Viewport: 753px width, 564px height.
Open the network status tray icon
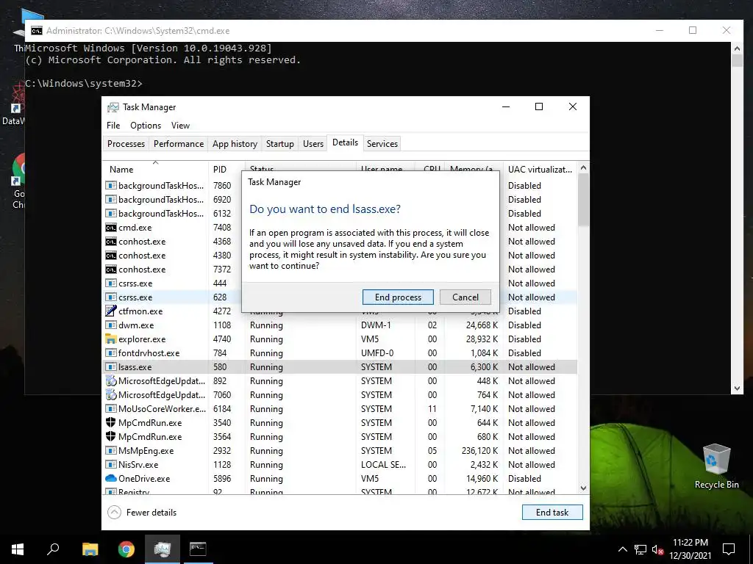point(640,549)
